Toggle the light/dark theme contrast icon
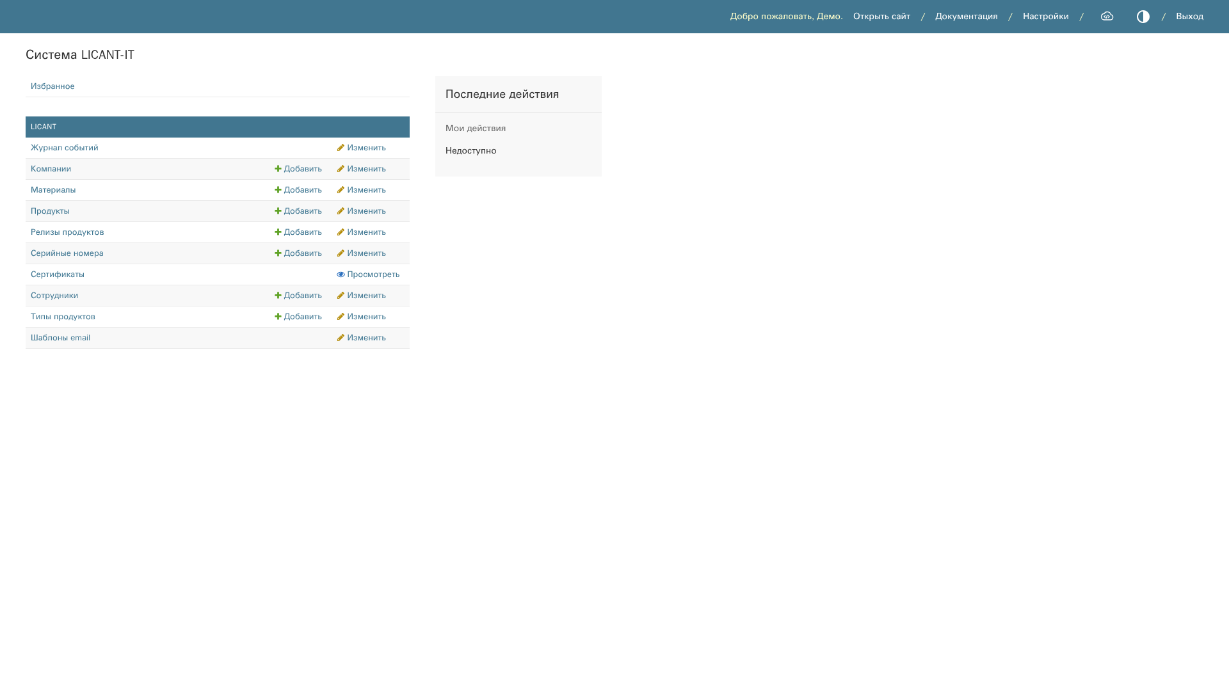Image resolution: width=1229 pixels, height=691 pixels. 1143,17
